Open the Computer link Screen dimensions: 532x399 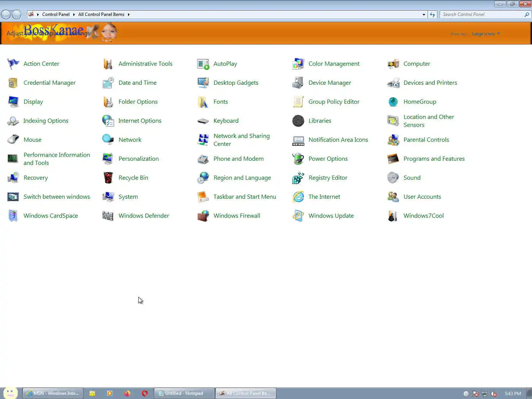(x=417, y=64)
